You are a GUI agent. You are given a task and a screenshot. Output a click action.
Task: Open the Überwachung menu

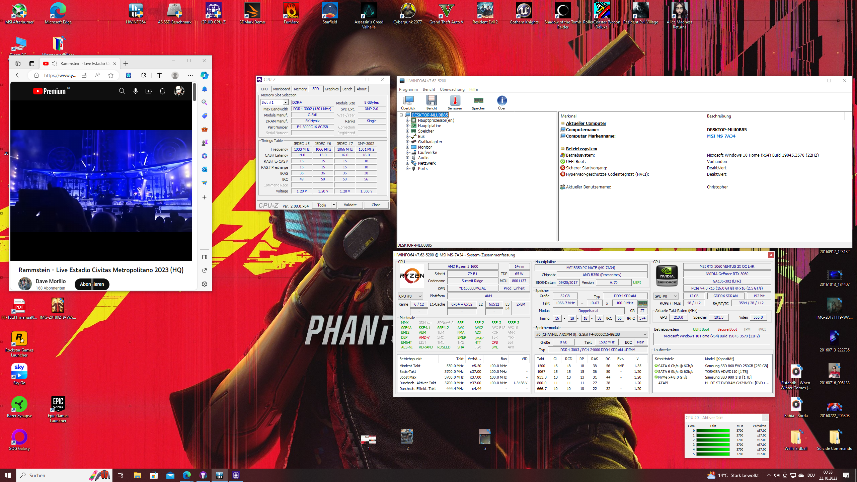pyautogui.click(x=452, y=89)
